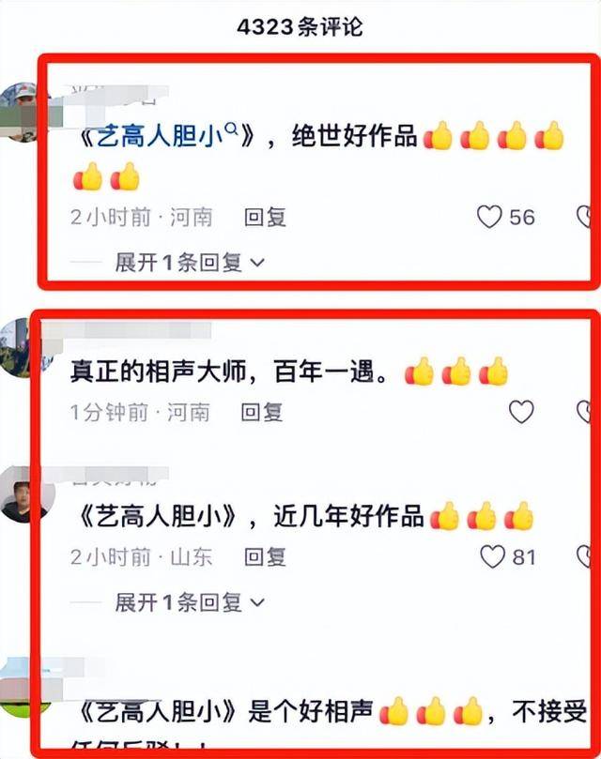Viewport: 601px width, 759px height.
Task: Like the 绝世好作品 comment with 56 likes
Action: pyautogui.click(x=489, y=217)
